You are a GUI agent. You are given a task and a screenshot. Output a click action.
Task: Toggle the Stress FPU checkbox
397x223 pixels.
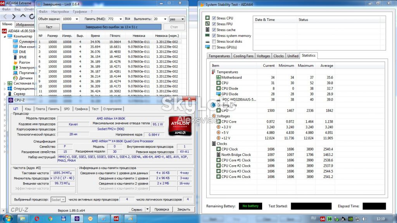click(214, 24)
